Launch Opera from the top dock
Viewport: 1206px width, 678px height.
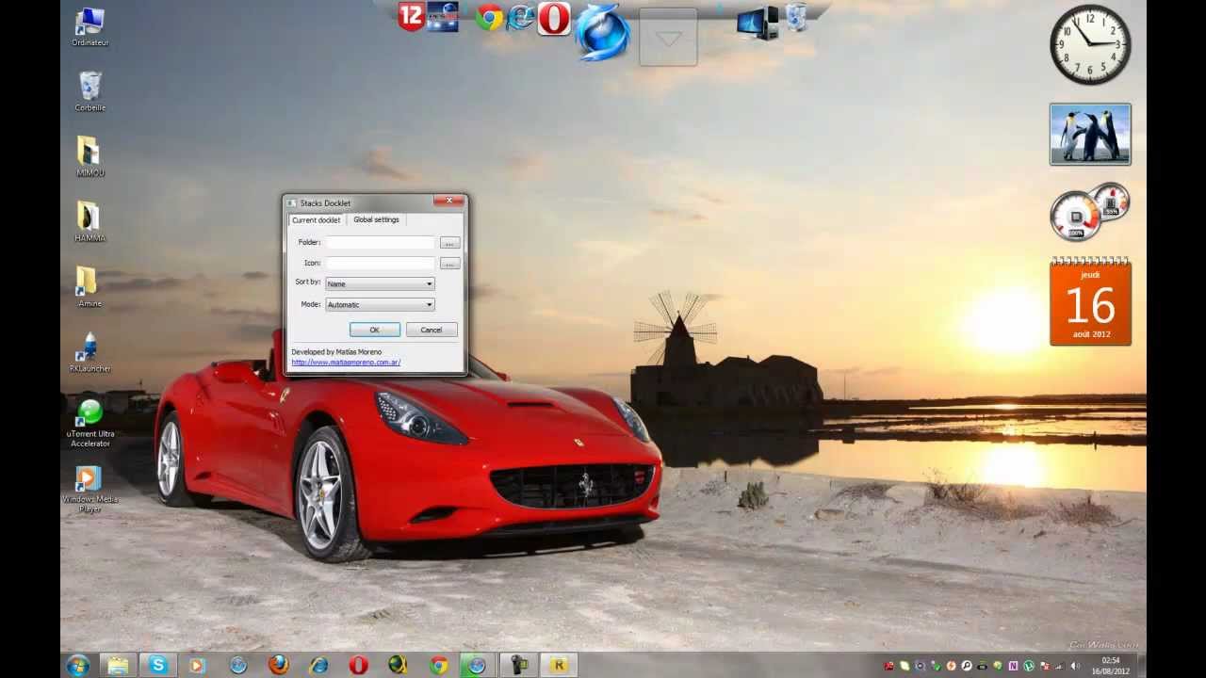[554, 18]
